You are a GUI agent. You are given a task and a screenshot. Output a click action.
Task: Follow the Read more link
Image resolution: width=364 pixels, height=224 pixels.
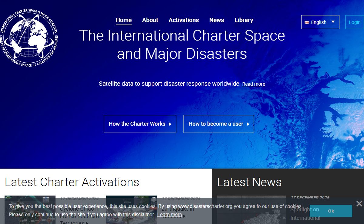click(x=254, y=84)
